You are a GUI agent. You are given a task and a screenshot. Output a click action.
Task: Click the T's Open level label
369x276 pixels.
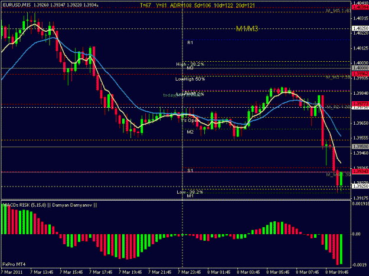click(189, 120)
